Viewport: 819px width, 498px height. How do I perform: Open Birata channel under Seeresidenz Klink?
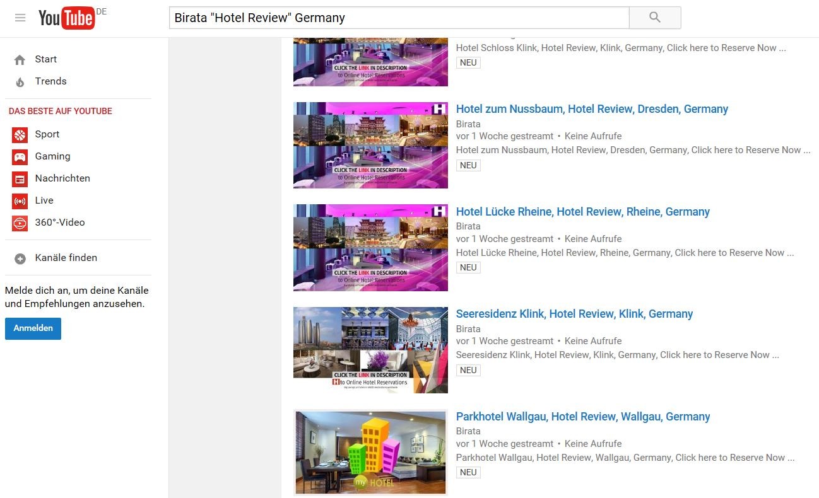(x=468, y=329)
